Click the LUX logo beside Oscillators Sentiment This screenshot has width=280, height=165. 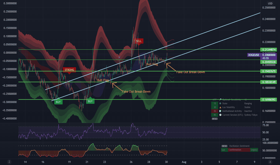pyautogui.click(x=224, y=146)
